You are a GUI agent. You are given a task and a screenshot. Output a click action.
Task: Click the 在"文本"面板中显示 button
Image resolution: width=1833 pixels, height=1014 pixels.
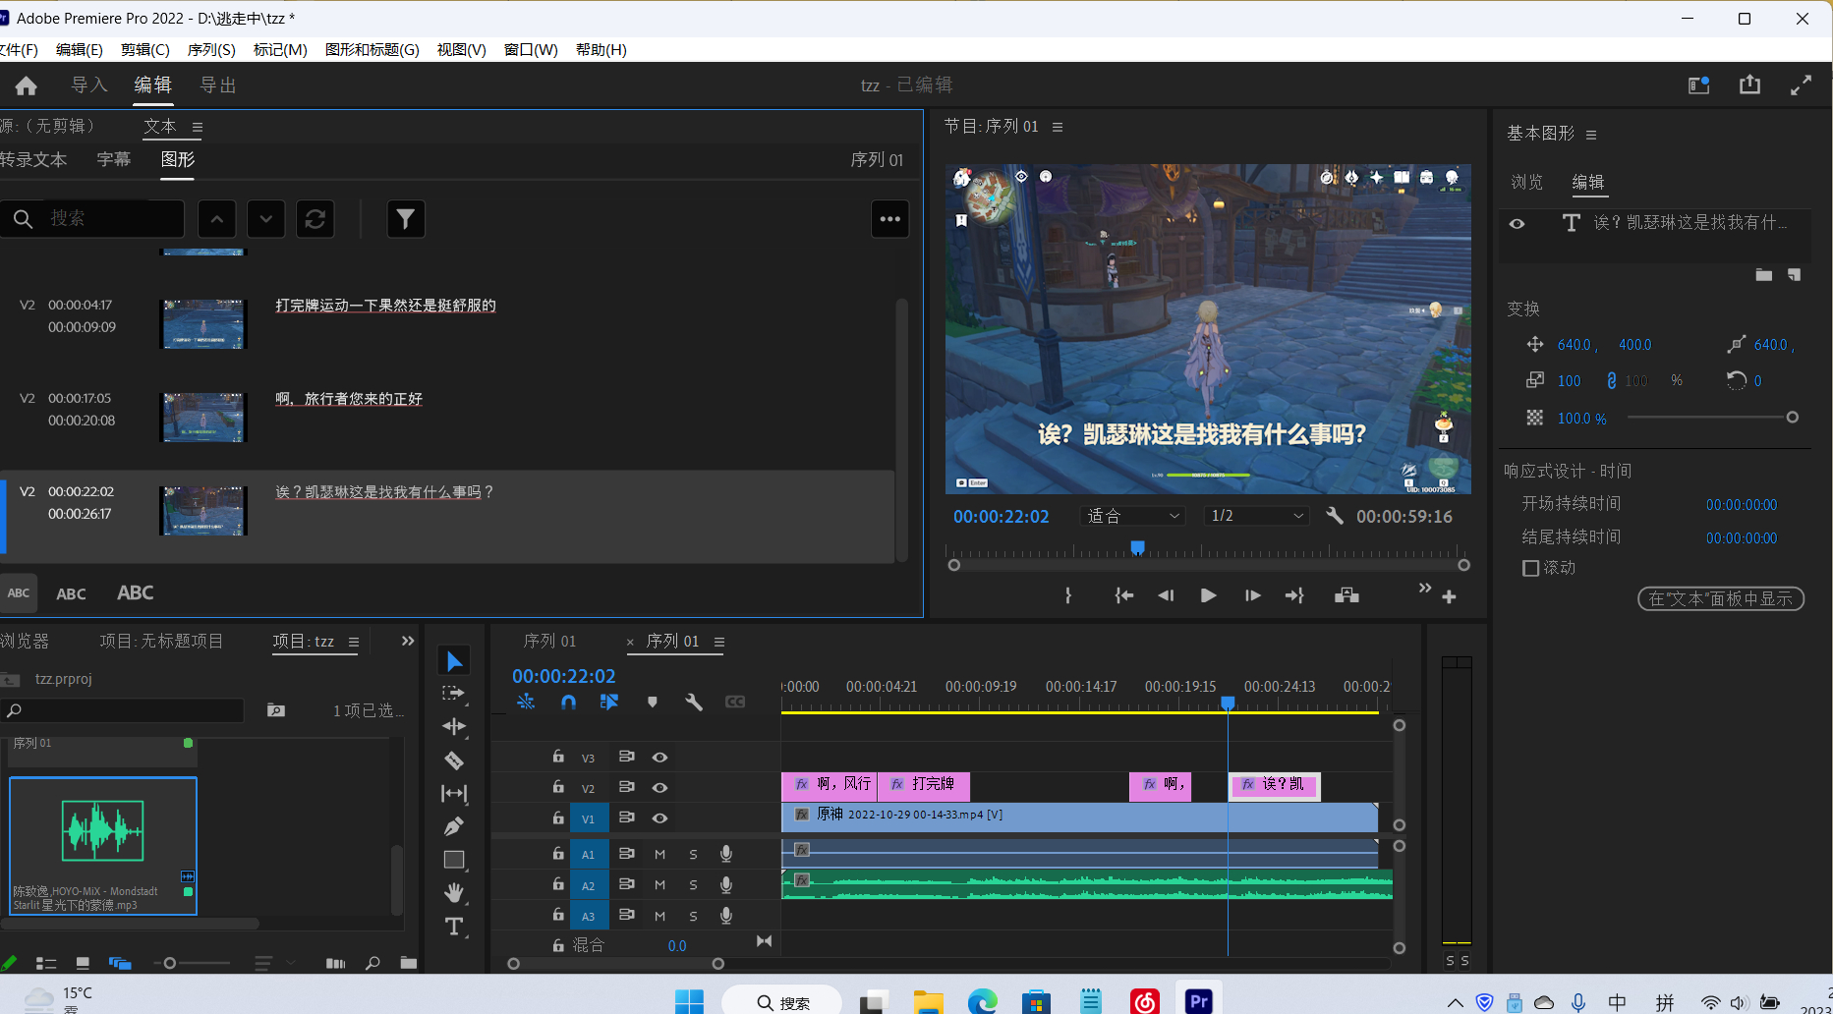click(x=1721, y=598)
